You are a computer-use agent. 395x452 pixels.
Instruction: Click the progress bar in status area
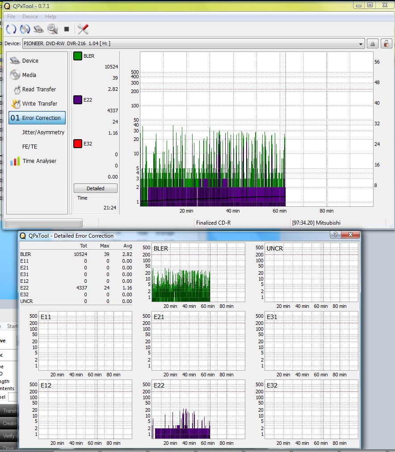click(x=43, y=223)
